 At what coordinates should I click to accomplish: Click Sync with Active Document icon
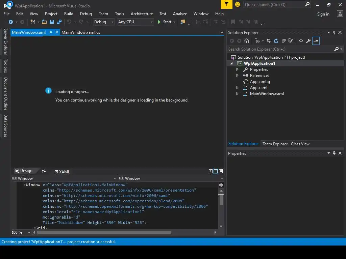[x=269, y=41]
